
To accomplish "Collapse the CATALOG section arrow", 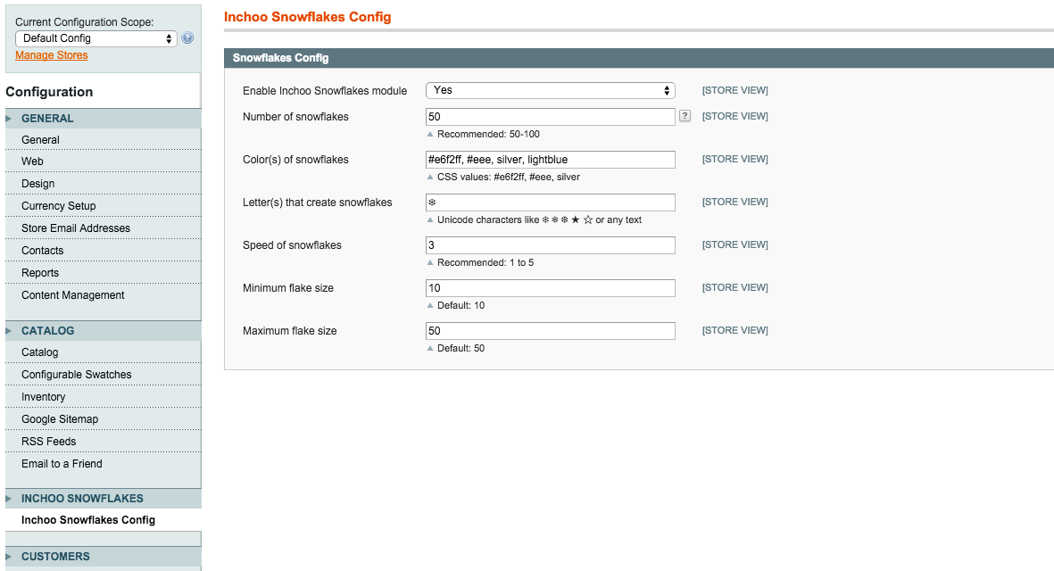I will point(10,330).
